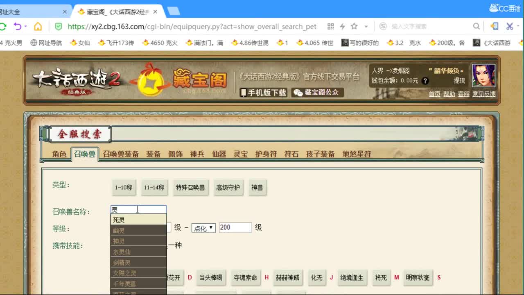The height and width of the screenshot is (295, 524).
Task: Click the 提现 withdraw link
Action: [x=459, y=81]
